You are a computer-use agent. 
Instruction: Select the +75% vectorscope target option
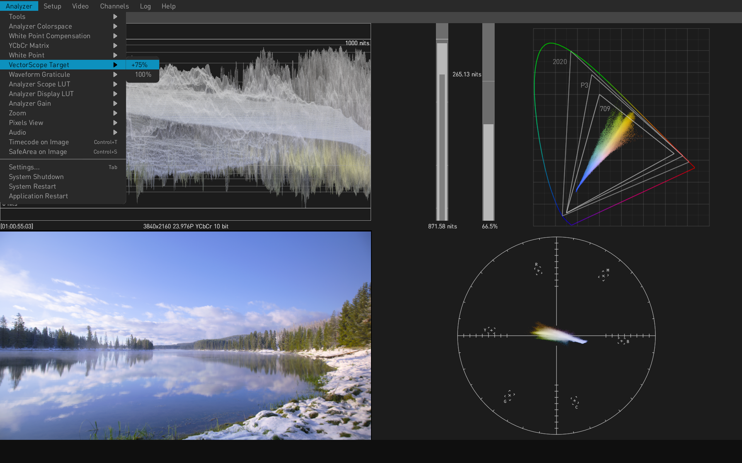click(x=140, y=65)
